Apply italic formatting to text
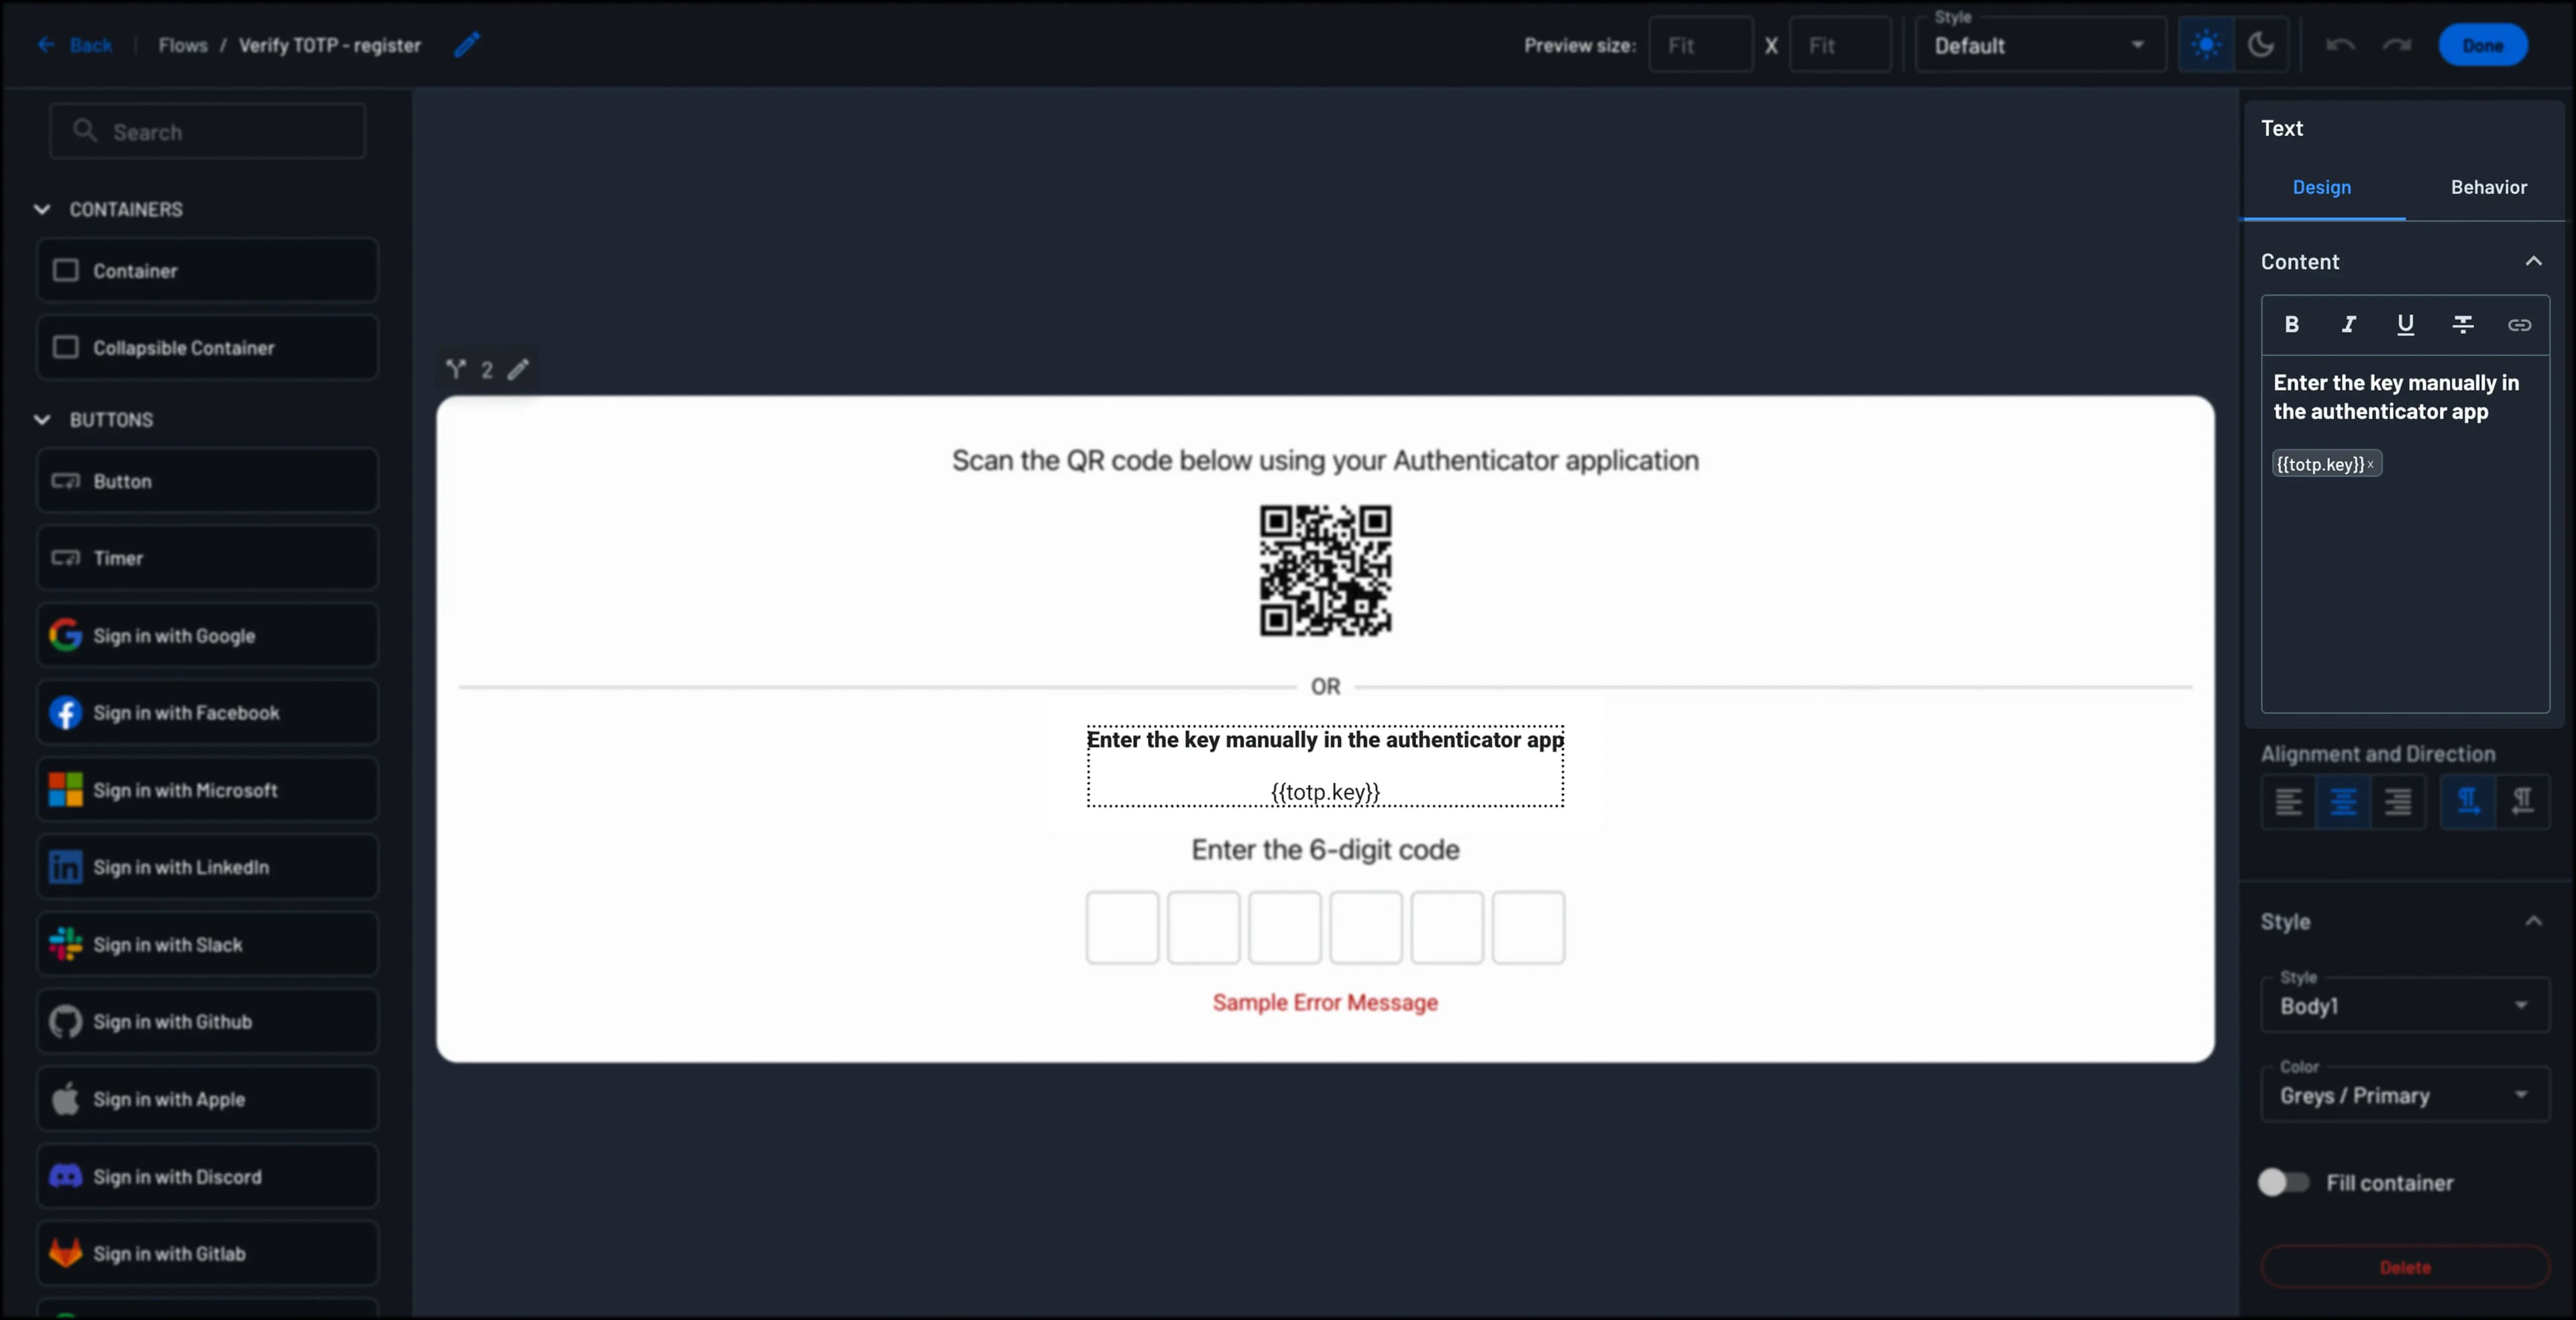Image resolution: width=2576 pixels, height=1320 pixels. [x=2348, y=324]
